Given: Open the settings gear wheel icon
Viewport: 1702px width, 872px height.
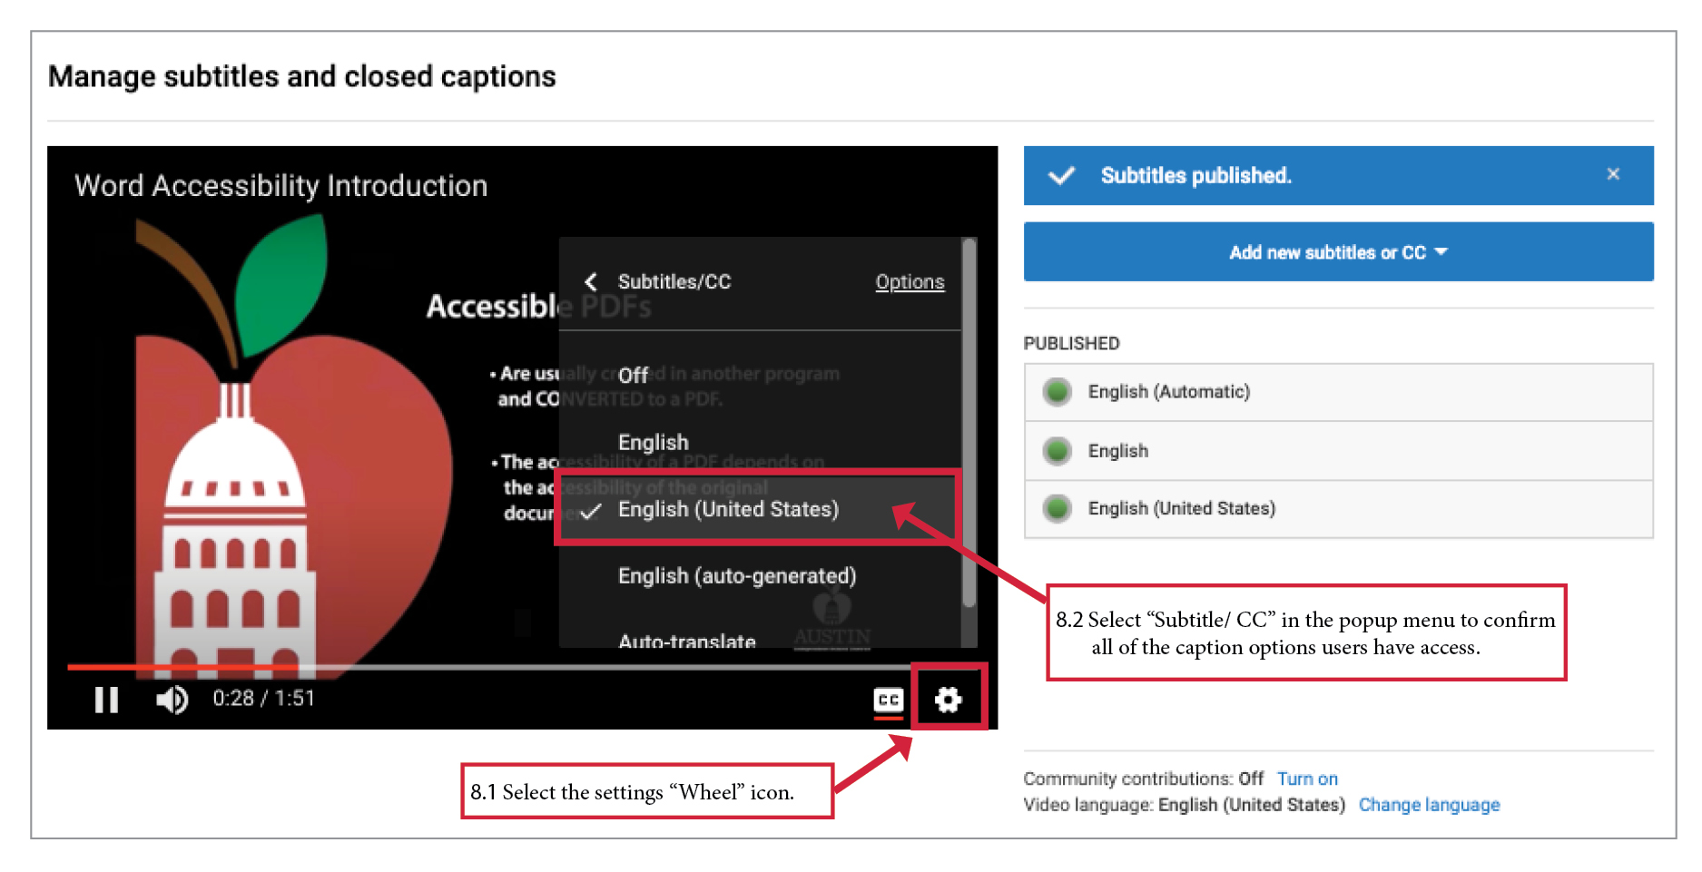Looking at the screenshot, I should pyautogui.click(x=948, y=700).
